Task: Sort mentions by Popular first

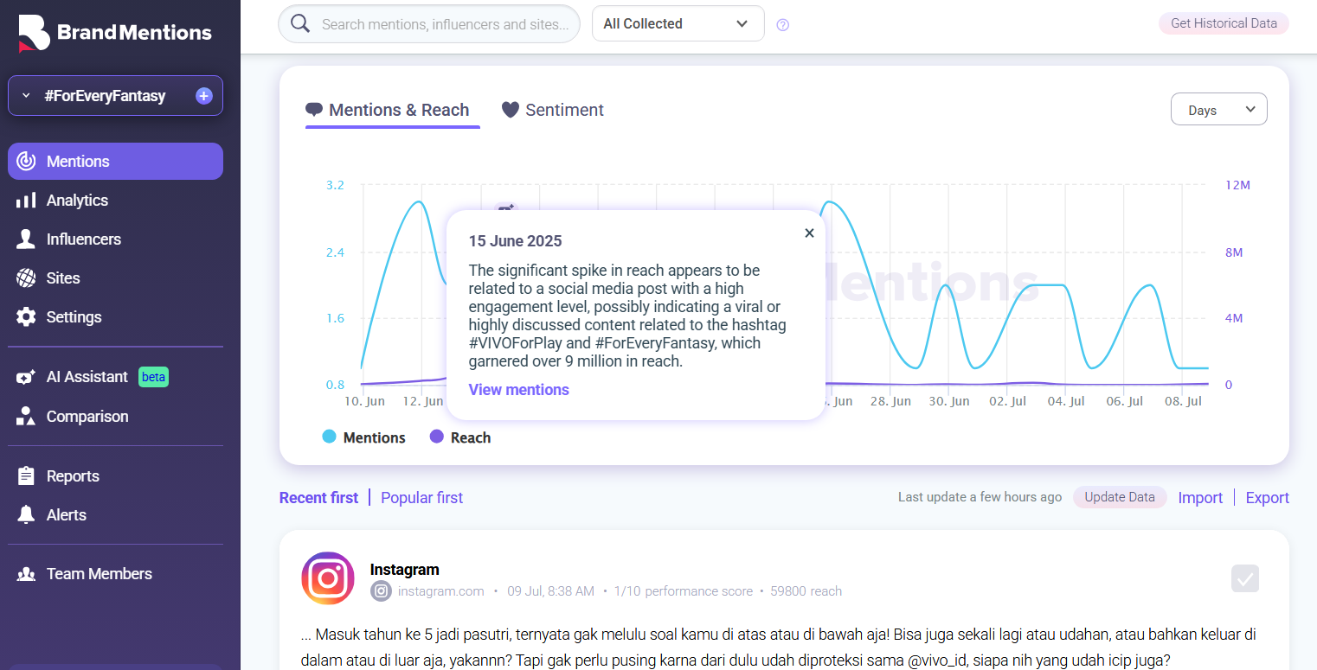Action: 421,498
